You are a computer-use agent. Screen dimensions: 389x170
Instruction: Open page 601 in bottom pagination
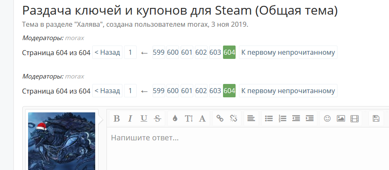click(187, 91)
